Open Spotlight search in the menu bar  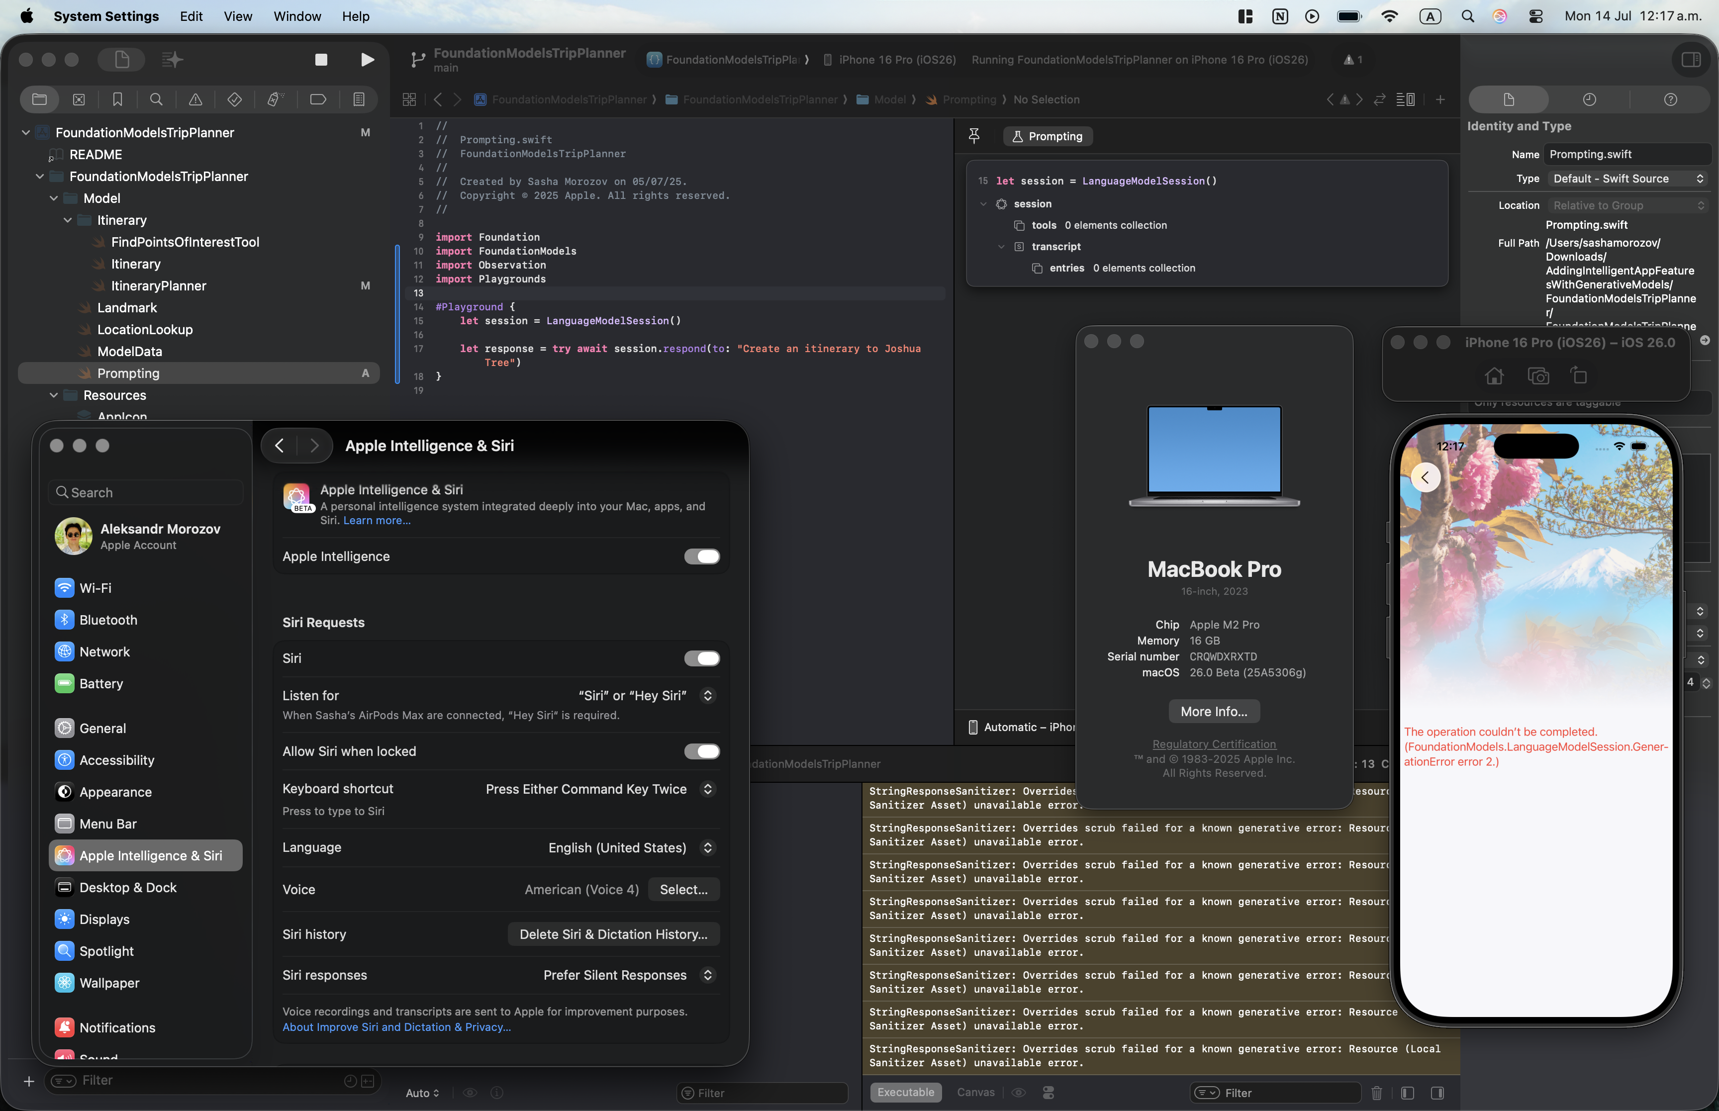coord(1467,16)
